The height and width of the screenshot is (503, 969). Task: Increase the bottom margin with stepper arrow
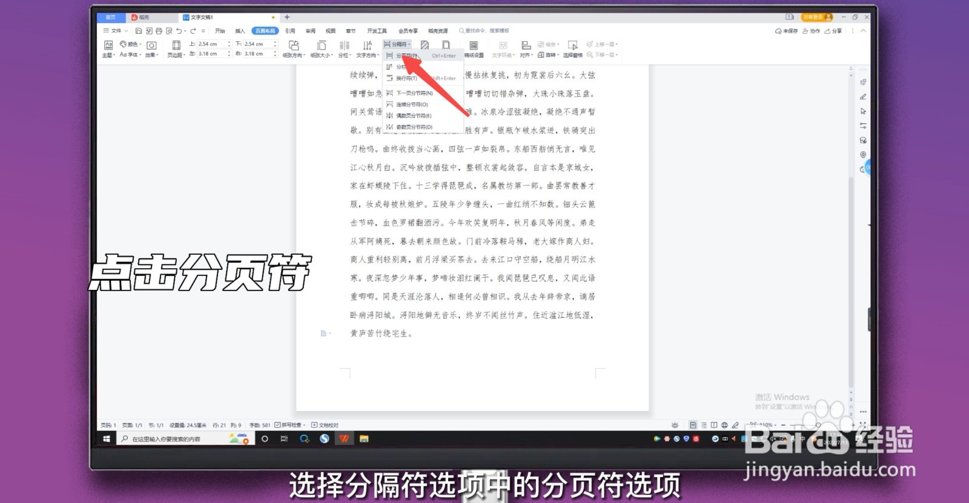(x=275, y=42)
